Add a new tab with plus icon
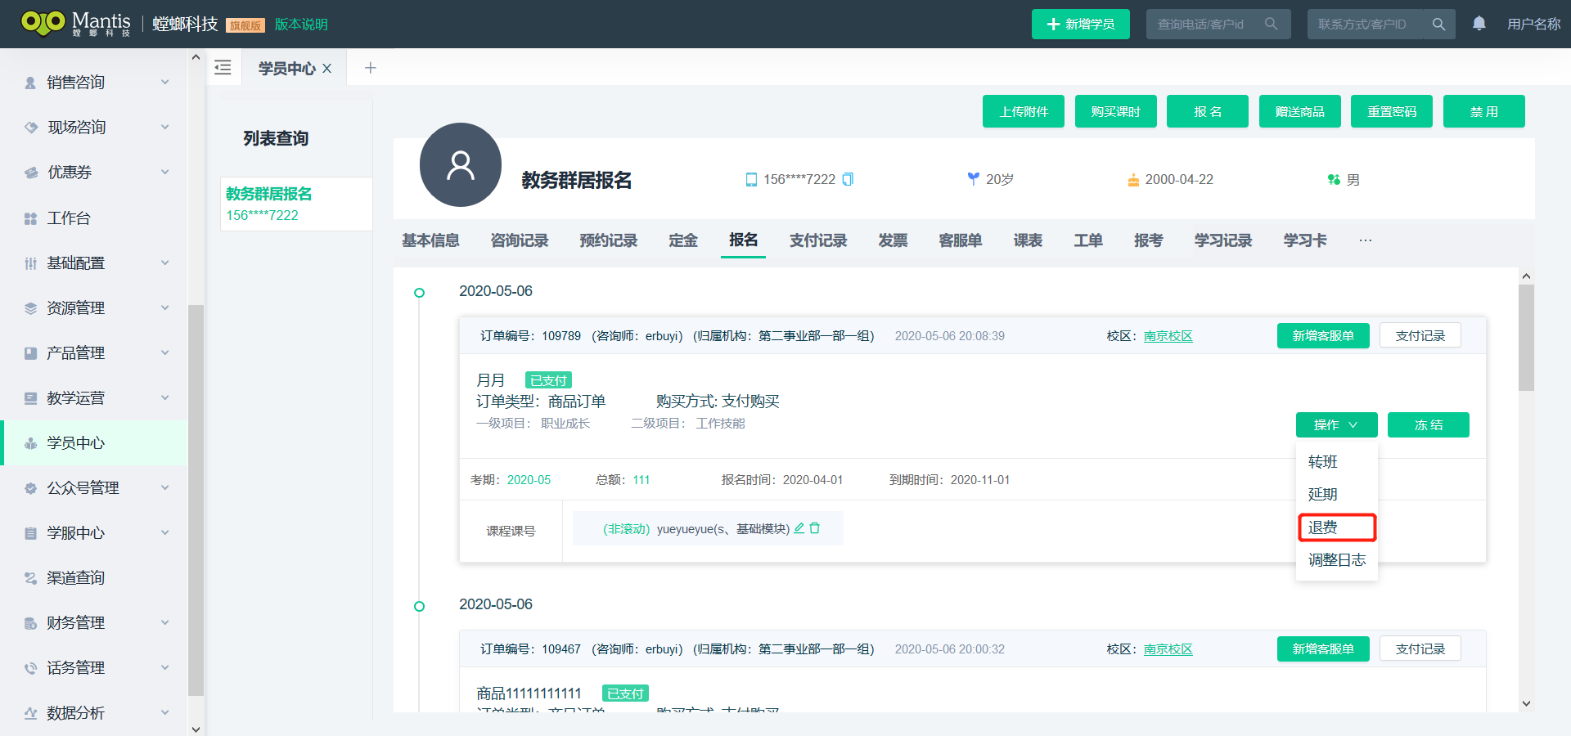Screen dimensions: 1571x736 pos(370,68)
